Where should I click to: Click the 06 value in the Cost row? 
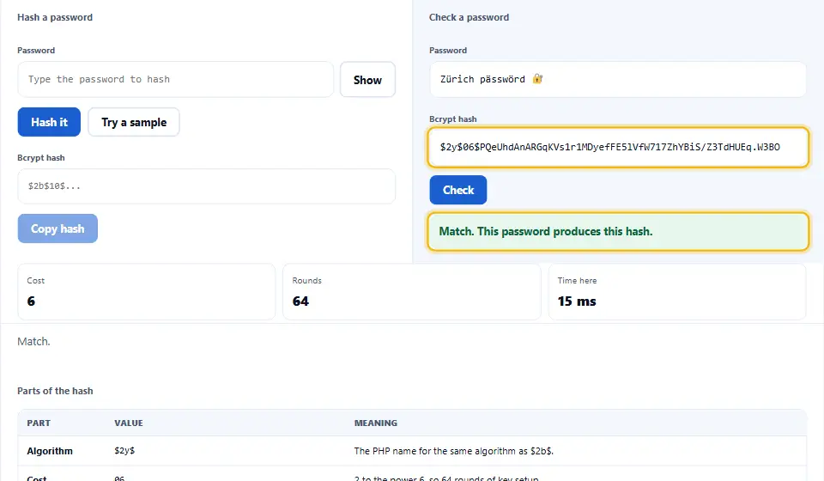click(119, 478)
